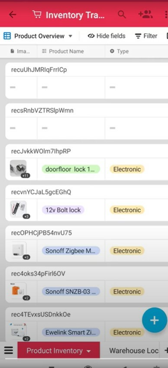The width and height of the screenshot is (168, 368).
Task: Open record recuUhJMRIqFrrICp
Action: click(x=87, y=80)
